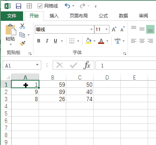Image resolution: width=156 pixels, height=145 pixels.
Task: Activate the Format Painter brush
Action: [x=22, y=44]
